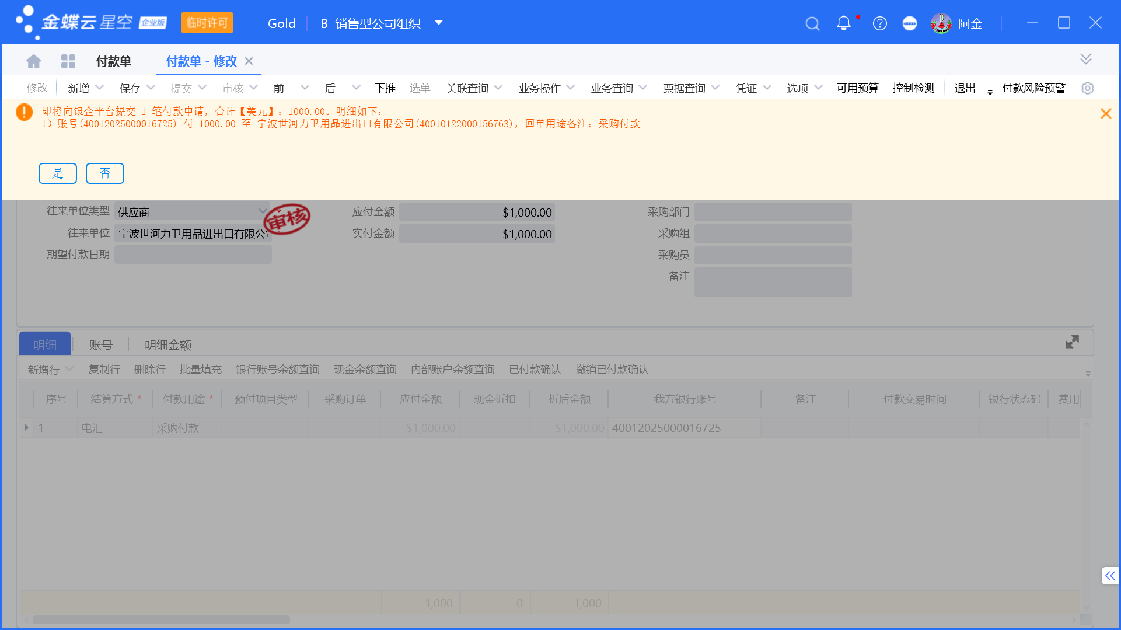Click 下推 in the toolbar
Image resolution: width=1121 pixels, height=630 pixels.
click(x=385, y=88)
